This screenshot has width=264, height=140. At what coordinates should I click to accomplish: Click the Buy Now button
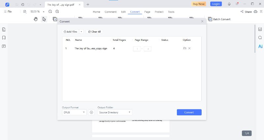pos(199,4)
